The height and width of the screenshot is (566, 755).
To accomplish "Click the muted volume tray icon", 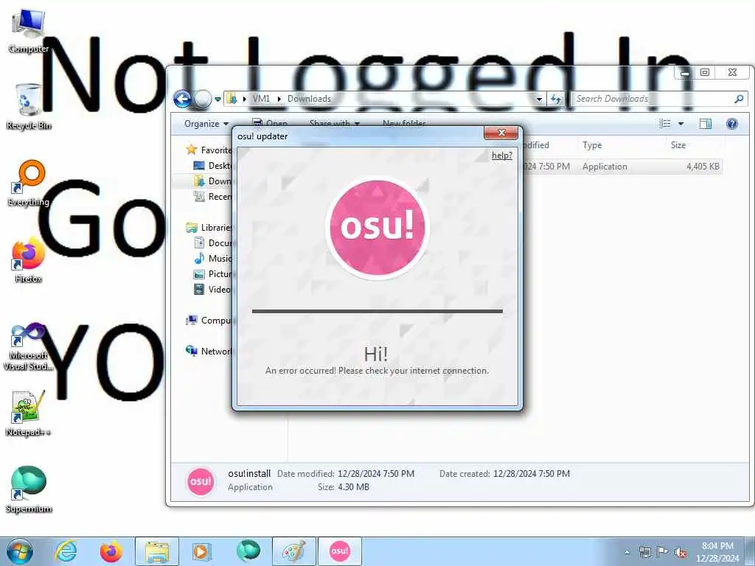I will click(x=681, y=552).
